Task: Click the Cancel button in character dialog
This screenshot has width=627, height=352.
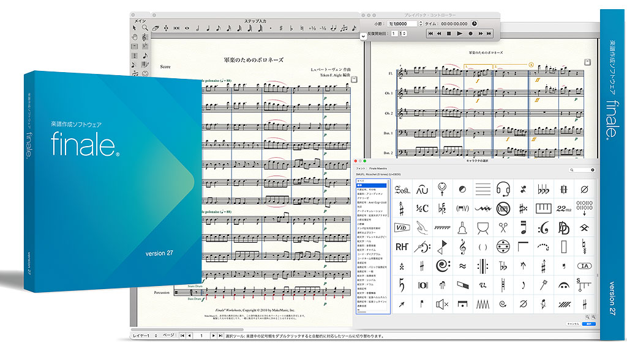Action: (x=573, y=324)
